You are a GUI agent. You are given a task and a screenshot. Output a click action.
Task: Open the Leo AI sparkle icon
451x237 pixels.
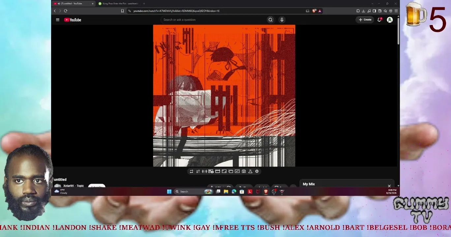coord(385,11)
